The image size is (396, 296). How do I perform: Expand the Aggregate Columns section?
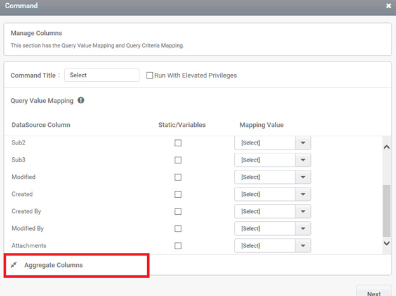click(53, 265)
